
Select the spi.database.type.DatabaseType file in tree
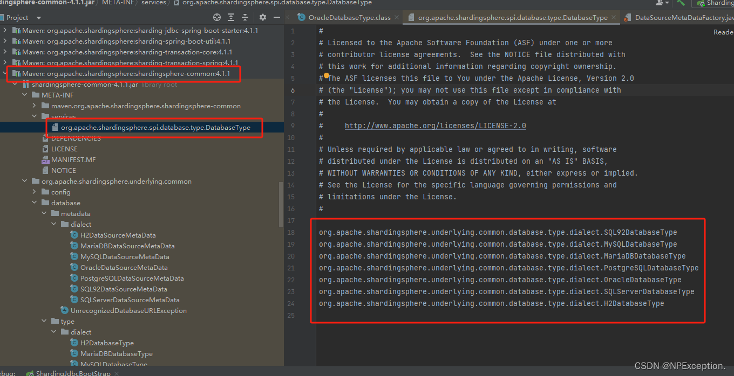coord(155,128)
